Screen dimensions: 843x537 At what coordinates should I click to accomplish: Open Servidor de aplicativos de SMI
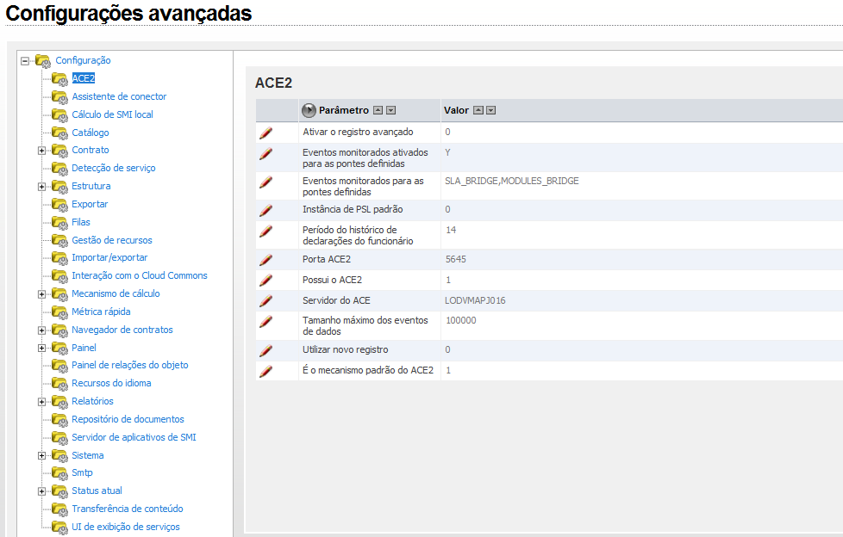134,437
